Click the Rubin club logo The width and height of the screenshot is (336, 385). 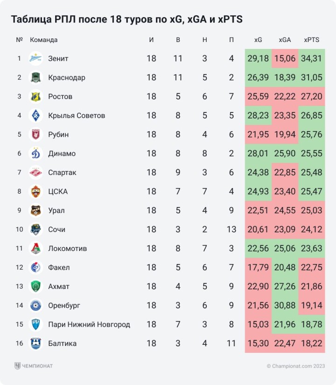coord(36,134)
